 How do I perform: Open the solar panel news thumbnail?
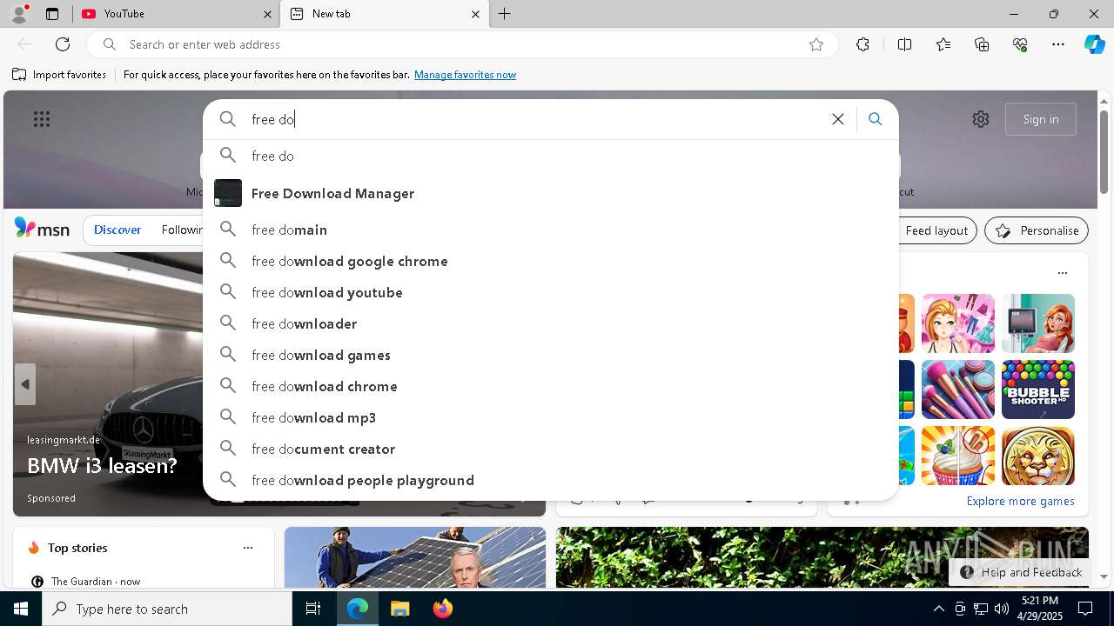point(415,557)
